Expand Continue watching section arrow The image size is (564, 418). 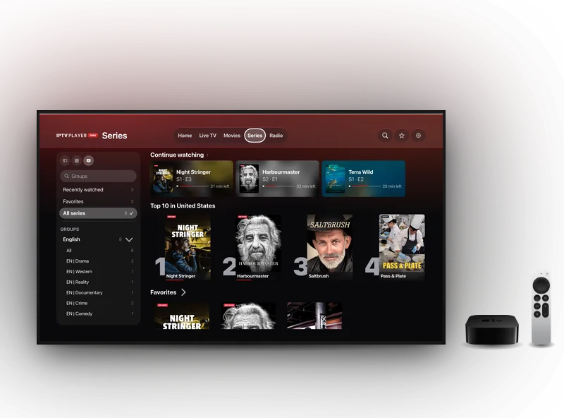207,155
